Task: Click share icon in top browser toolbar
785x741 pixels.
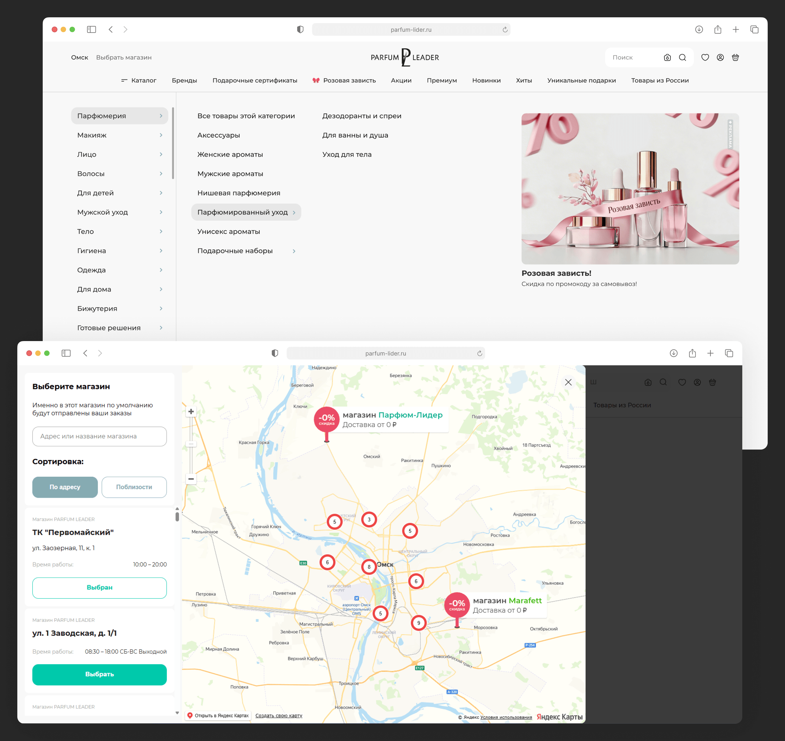Action: [718, 30]
